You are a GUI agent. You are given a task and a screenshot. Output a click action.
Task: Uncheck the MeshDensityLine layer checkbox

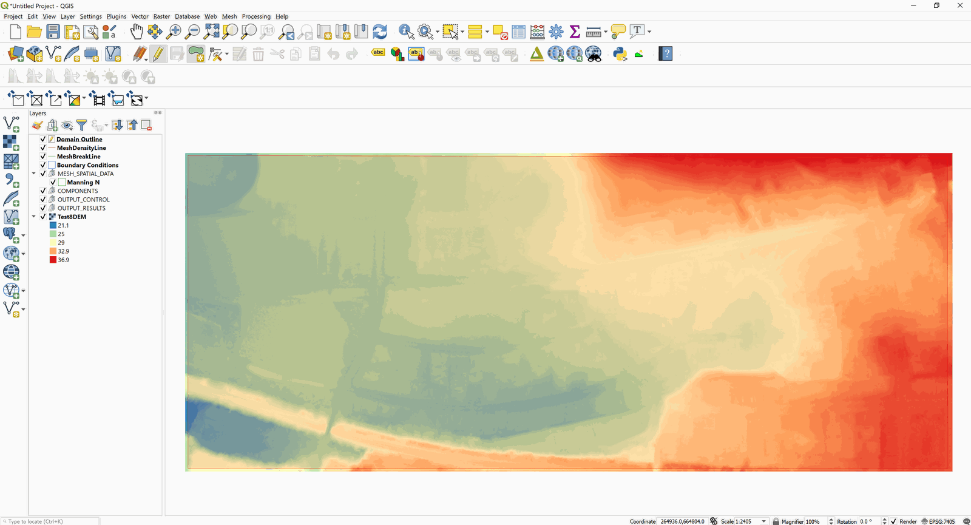(43, 148)
